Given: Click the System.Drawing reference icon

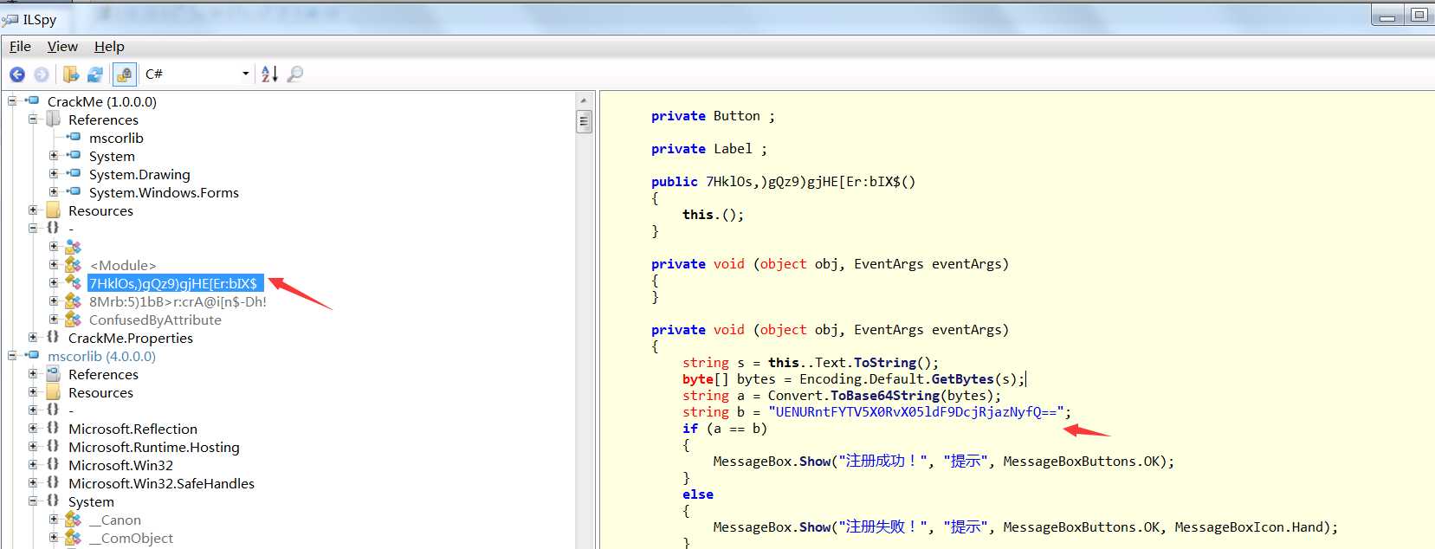Looking at the screenshot, I should tap(74, 174).
